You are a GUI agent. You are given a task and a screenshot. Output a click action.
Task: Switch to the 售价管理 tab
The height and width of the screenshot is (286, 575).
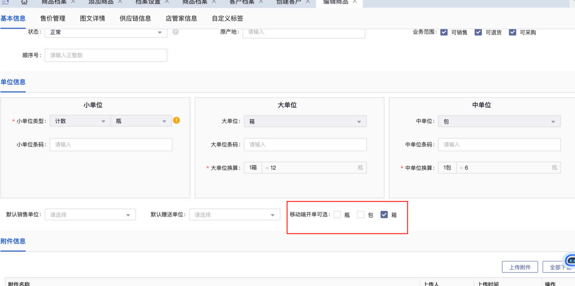click(x=53, y=19)
